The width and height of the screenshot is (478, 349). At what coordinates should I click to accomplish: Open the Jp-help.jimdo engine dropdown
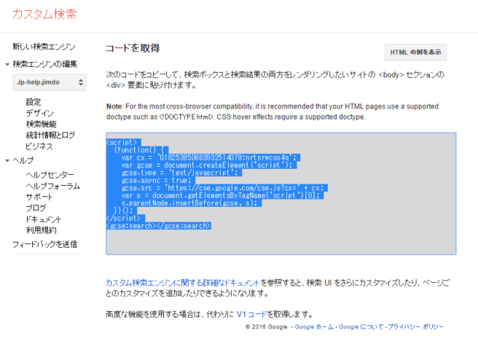point(50,82)
